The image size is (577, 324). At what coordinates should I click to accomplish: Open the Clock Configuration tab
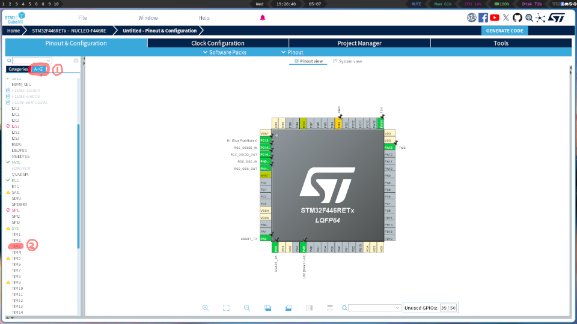218,43
